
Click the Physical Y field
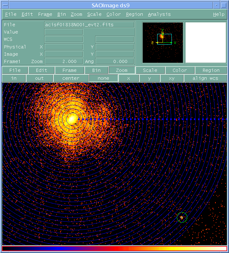click(115, 47)
